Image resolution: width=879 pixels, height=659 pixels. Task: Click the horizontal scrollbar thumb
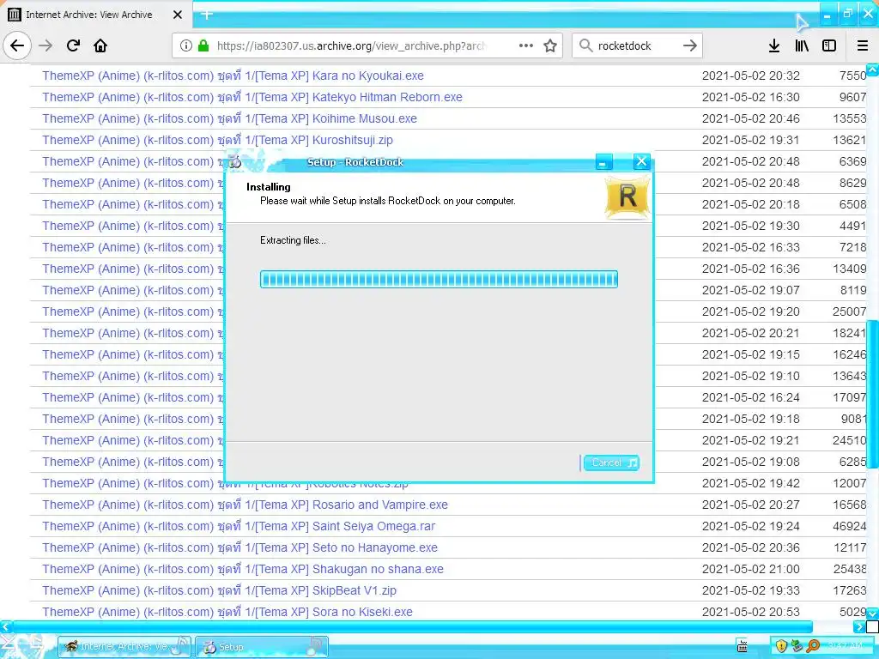pyautogui.click(x=412, y=626)
